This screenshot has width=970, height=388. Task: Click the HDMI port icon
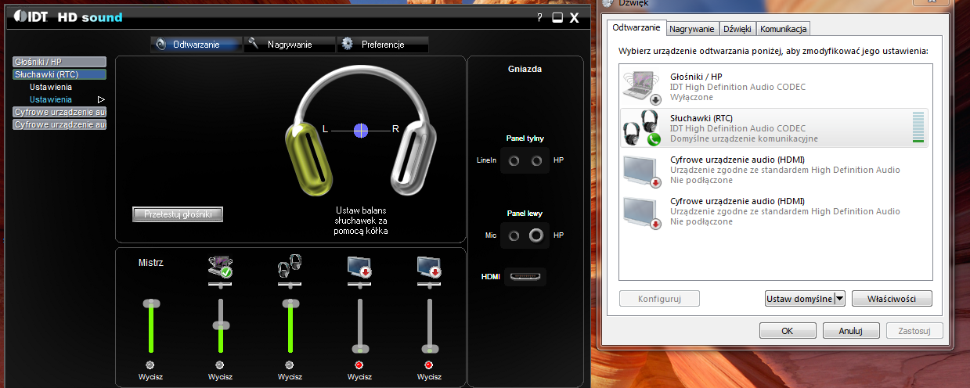pyautogui.click(x=526, y=276)
